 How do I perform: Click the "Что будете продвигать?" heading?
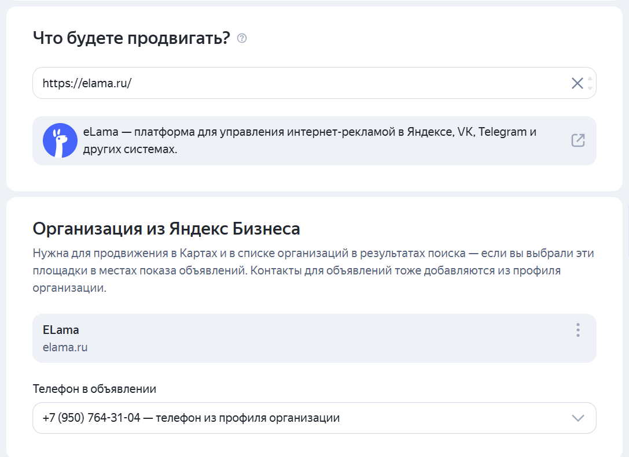pos(131,39)
